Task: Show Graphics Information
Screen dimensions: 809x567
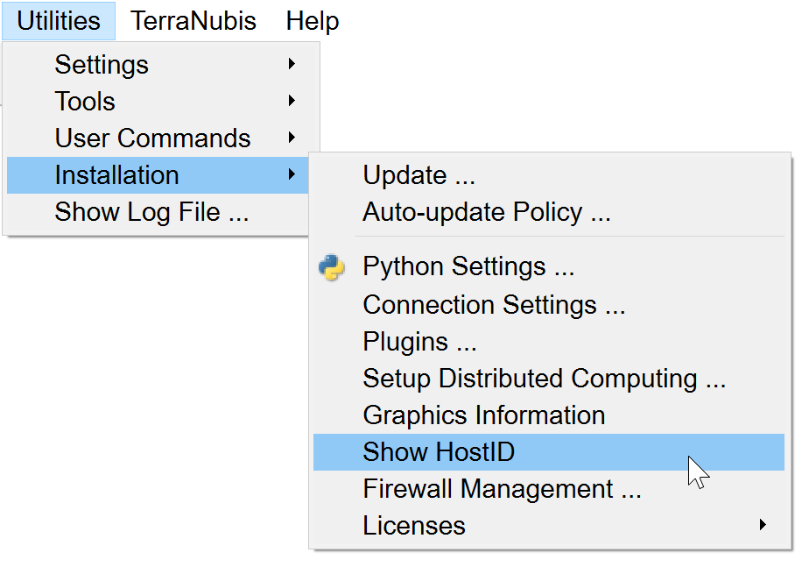Action: tap(483, 415)
